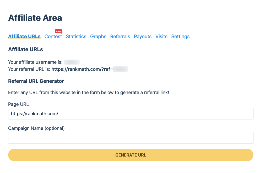Click the 'Enter any URL from this website' instruction
This screenshot has height=173, width=260.
(89, 93)
